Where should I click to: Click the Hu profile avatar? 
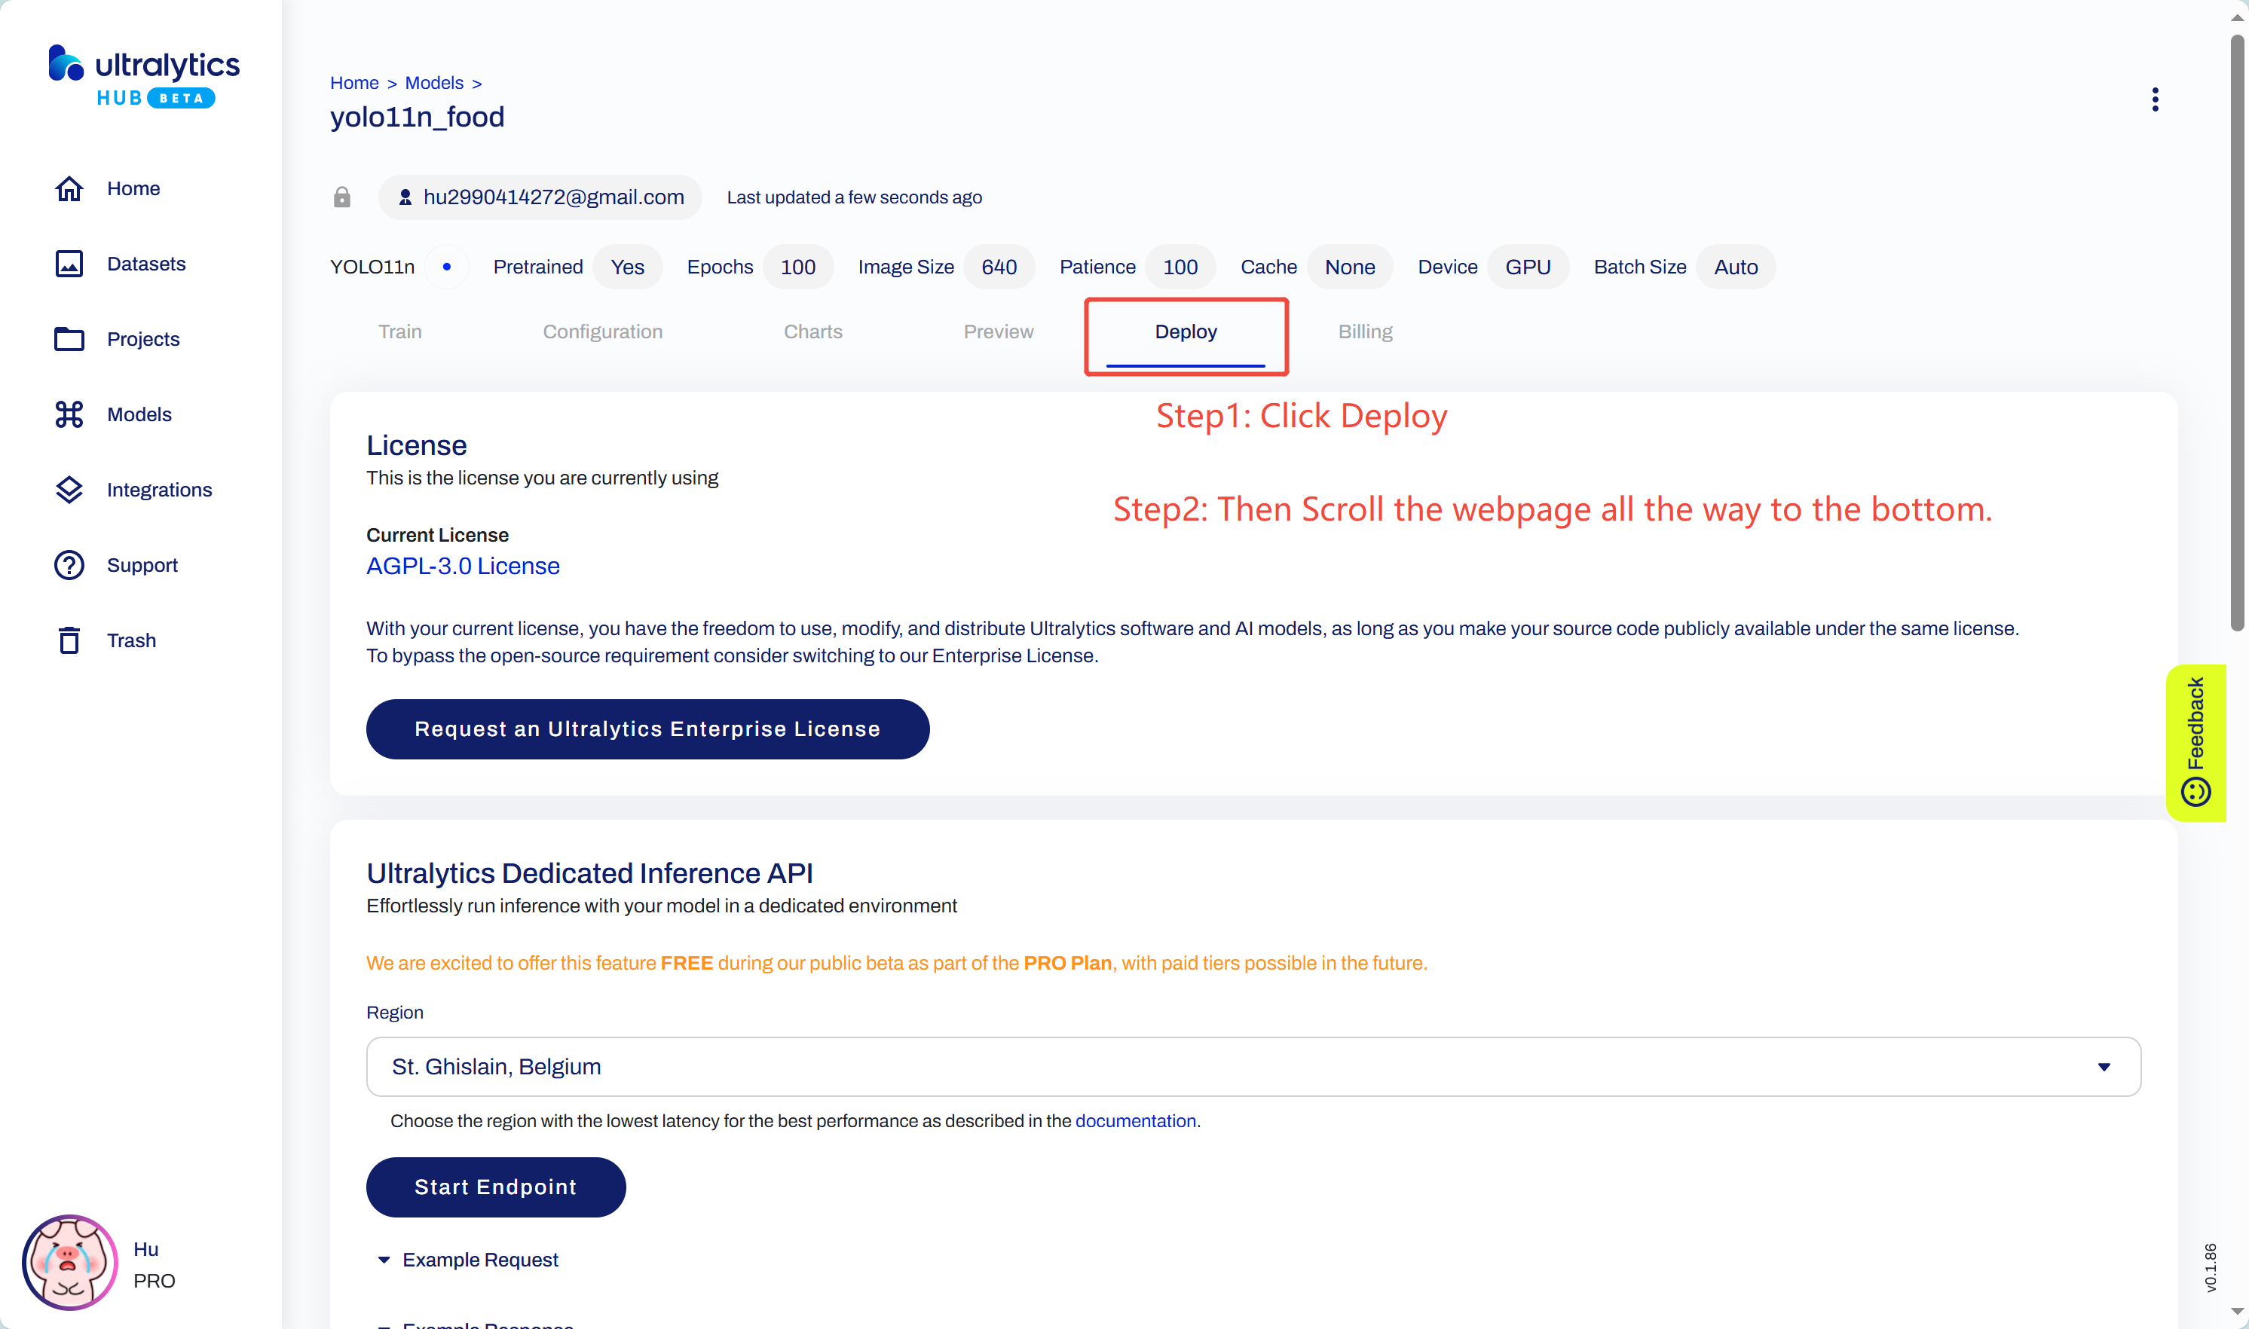pos(69,1262)
